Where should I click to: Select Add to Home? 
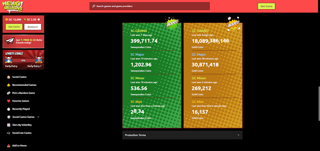pyautogui.click(x=19, y=145)
